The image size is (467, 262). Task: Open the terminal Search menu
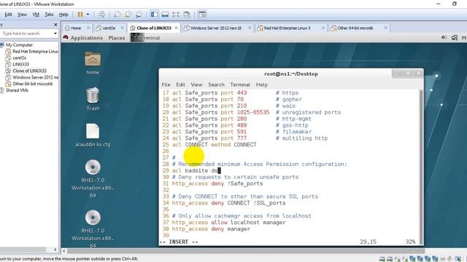[216, 84]
